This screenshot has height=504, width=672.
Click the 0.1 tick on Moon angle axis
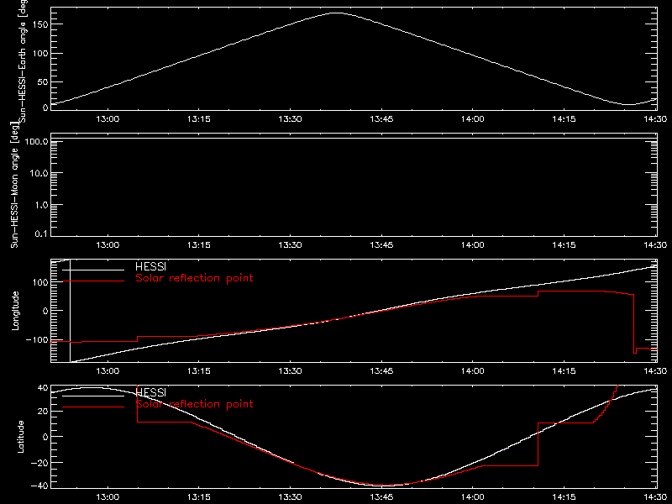41,234
